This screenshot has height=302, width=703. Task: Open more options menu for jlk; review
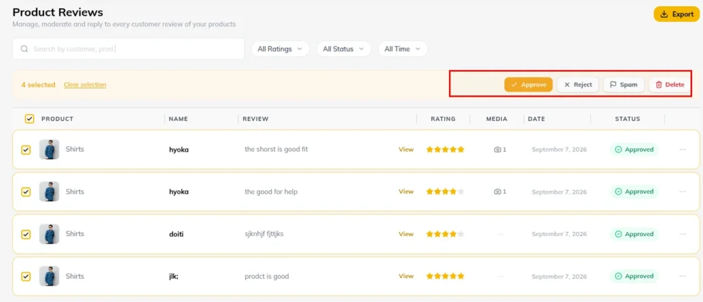[x=682, y=276]
